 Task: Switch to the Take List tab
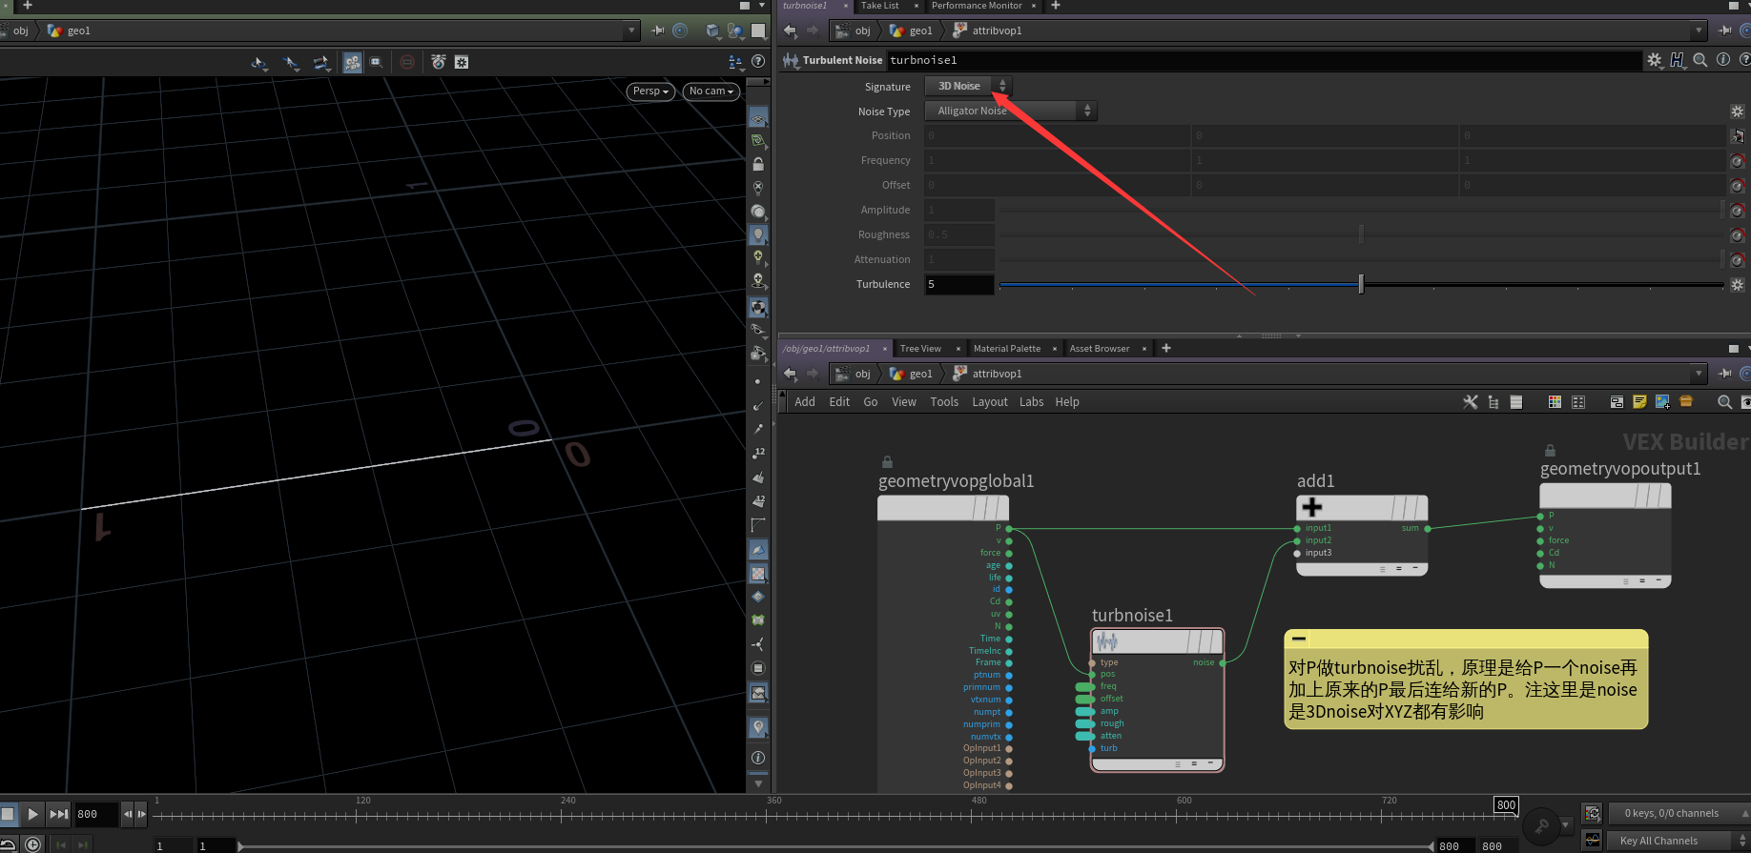[879, 6]
